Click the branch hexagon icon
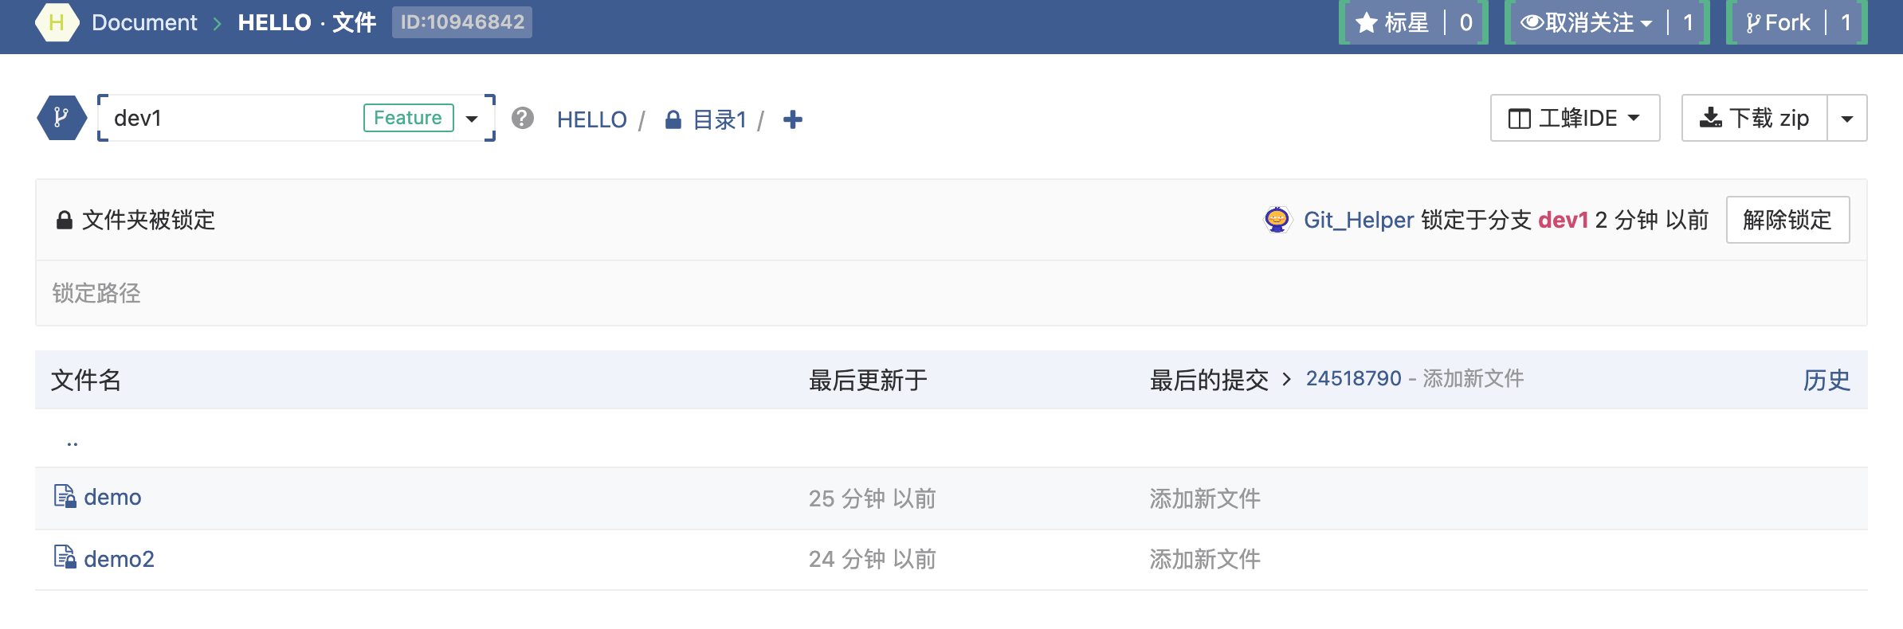The image size is (1903, 629). (61, 118)
